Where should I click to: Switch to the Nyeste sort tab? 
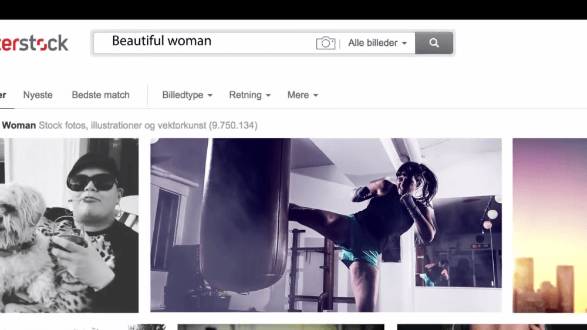coord(38,95)
